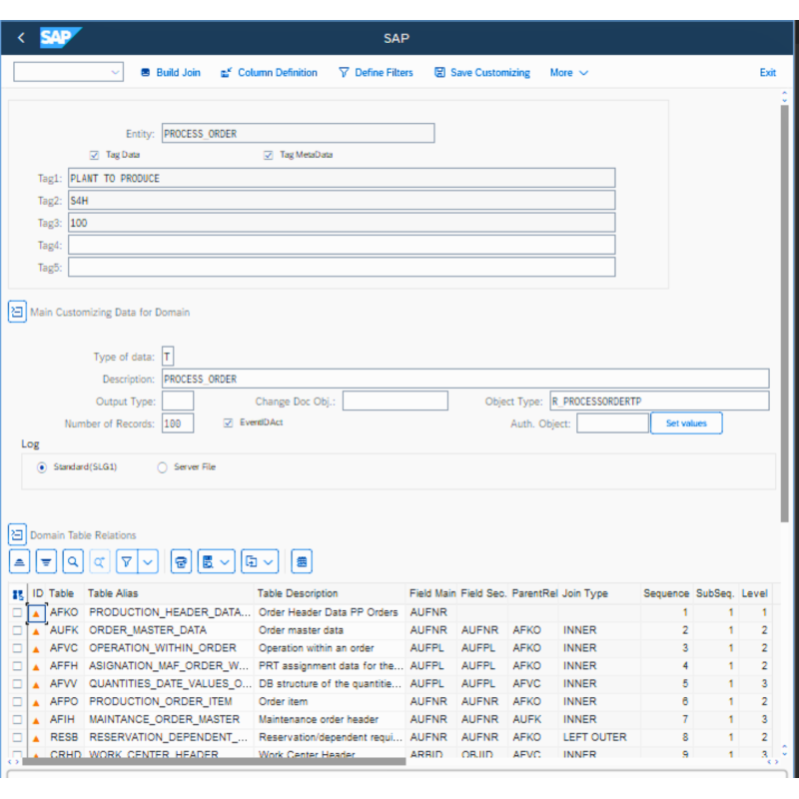Click the Build Join button
Image resolution: width=799 pixels, height=799 pixels.
[x=170, y=73]
